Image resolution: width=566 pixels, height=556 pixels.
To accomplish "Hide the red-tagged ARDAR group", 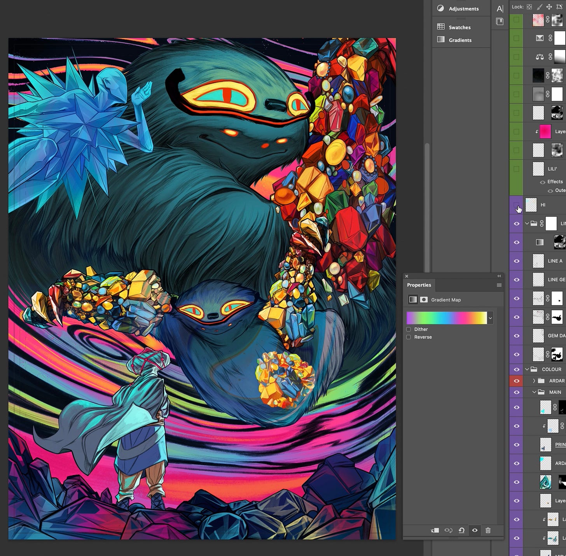I will [x=517, y=381].
